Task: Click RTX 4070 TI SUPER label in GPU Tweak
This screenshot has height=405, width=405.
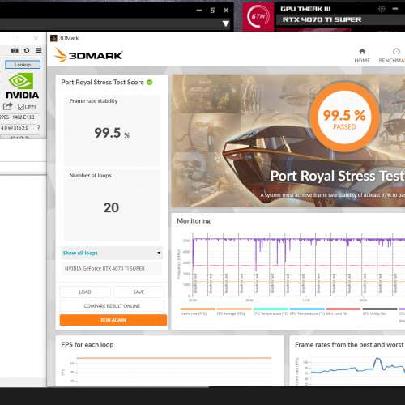Action: [322, 19]
